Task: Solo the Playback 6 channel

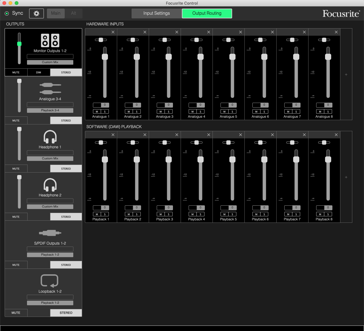Action: pyautogui.click(x=264, y=214)
